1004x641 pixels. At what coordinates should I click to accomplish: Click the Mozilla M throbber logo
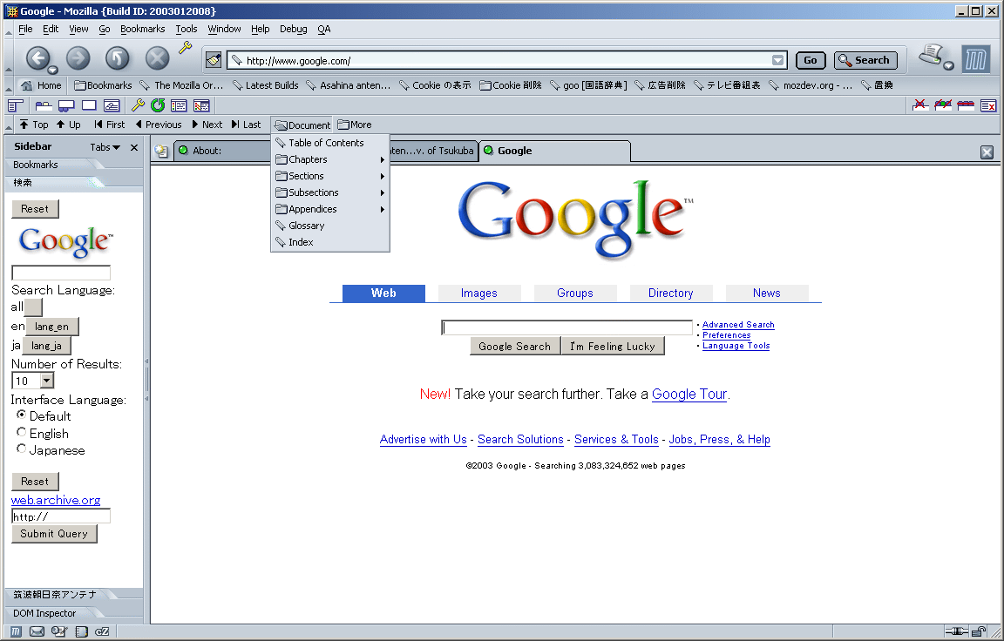[975, 60]
